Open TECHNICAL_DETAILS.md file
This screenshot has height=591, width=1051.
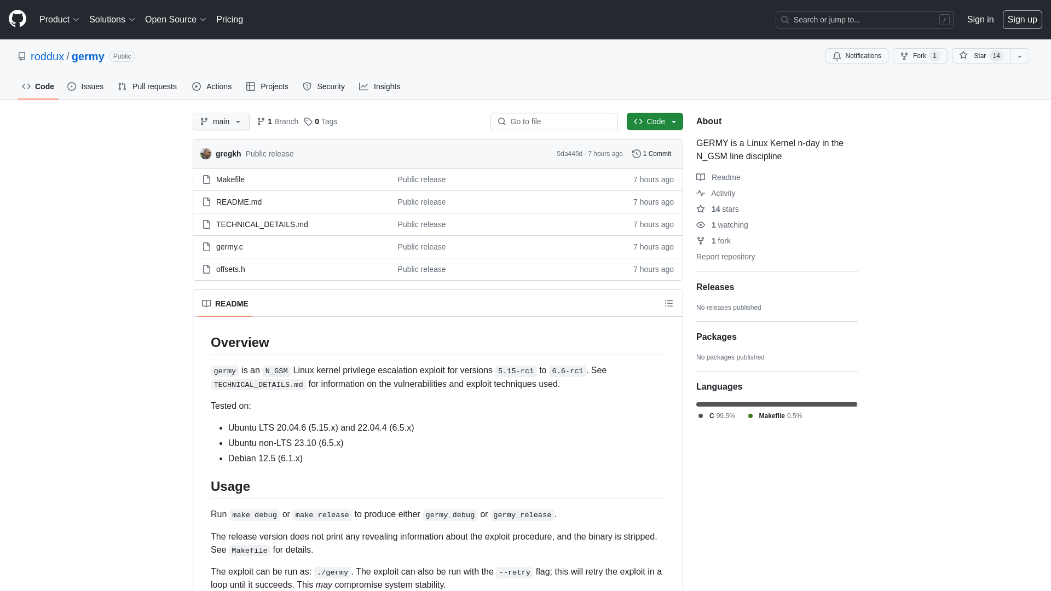(262, 224)
